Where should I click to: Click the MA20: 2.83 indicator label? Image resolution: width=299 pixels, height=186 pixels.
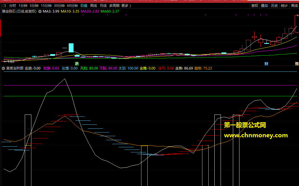click(90, 11)
